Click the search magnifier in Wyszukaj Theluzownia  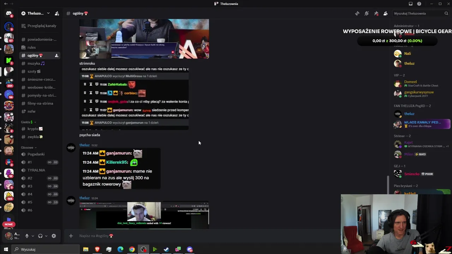[x=446, y=13]
